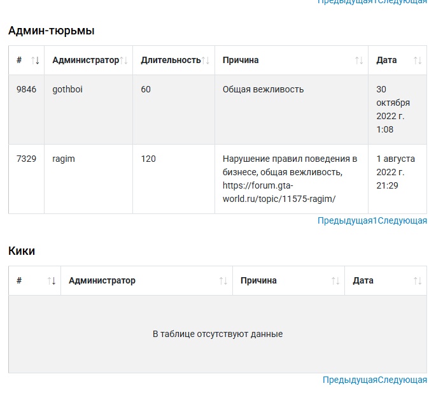The height and width of the screenshot is (402, 436).
Task: Click the Админ-тюрьмы section heading
Action: 51,31
